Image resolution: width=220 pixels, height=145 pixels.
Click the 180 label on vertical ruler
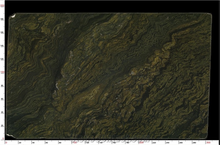coord(2,19)
